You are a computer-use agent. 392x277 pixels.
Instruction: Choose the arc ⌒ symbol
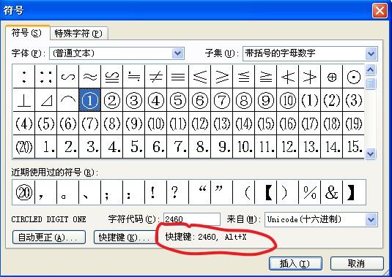(67, 100)
